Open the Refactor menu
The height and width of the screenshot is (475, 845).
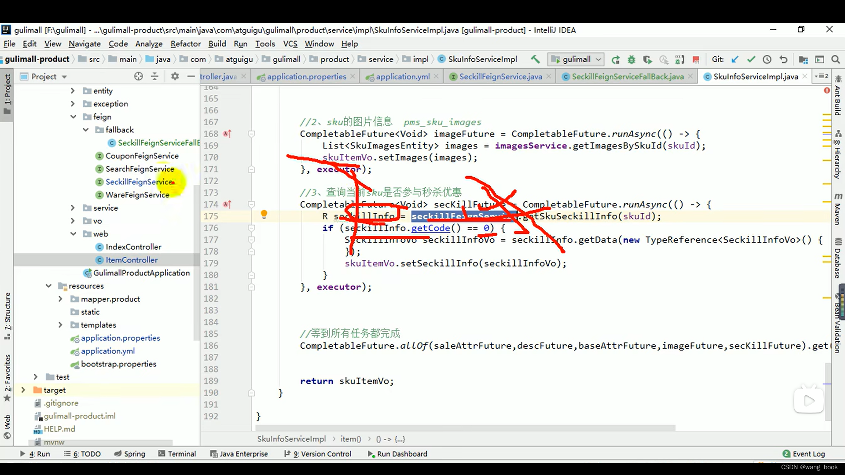coord(185,44)
